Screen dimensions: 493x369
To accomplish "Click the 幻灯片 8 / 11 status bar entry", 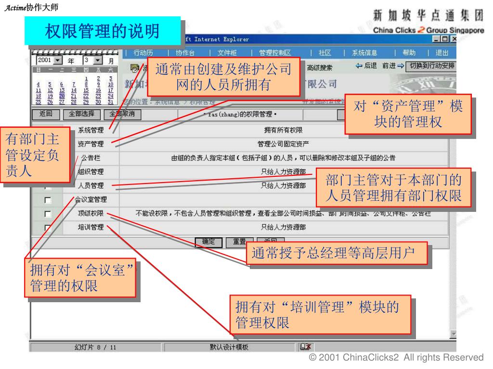I will tap(95, 347).
